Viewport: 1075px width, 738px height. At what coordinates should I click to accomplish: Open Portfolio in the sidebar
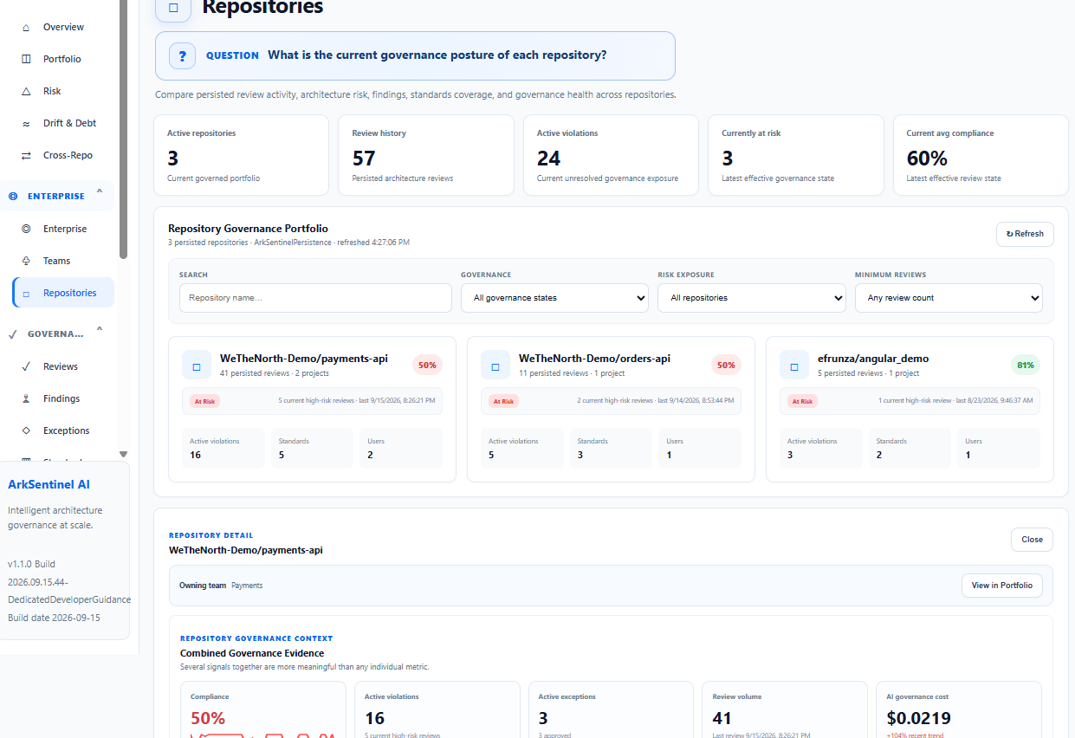click(x=63, y=59)
